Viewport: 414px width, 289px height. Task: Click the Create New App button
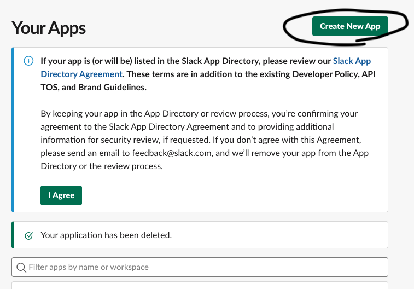[350, 26]
